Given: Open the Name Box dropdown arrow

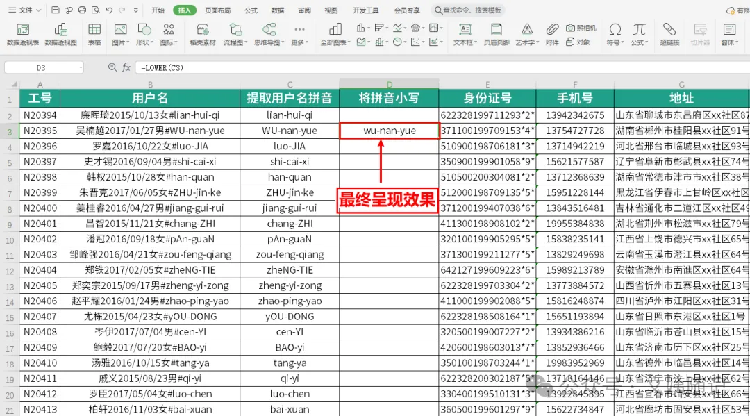Looking at the screenshot, I should [81, 68].
